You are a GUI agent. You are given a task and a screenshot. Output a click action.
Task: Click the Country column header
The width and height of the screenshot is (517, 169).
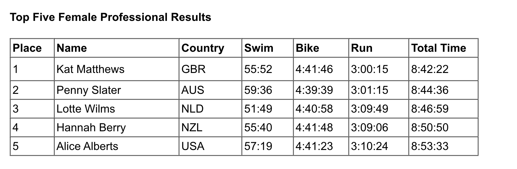coord(210,48)
